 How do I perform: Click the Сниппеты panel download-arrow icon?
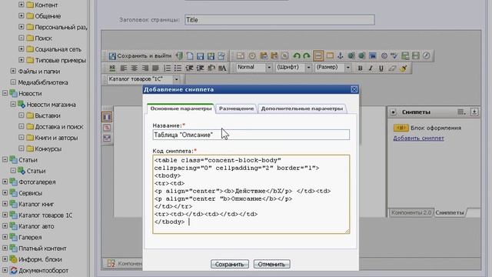(x=474, y=112)
